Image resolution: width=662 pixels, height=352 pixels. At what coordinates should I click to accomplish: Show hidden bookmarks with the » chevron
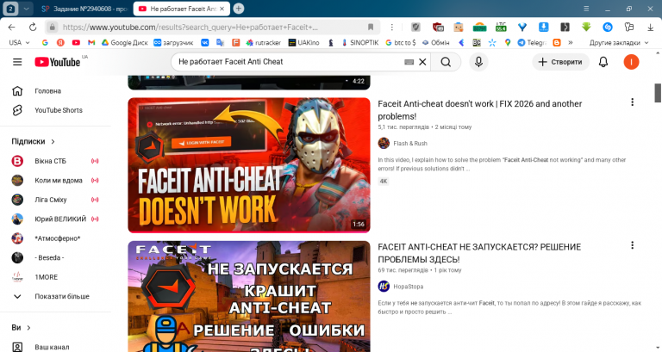coord(571,42)
